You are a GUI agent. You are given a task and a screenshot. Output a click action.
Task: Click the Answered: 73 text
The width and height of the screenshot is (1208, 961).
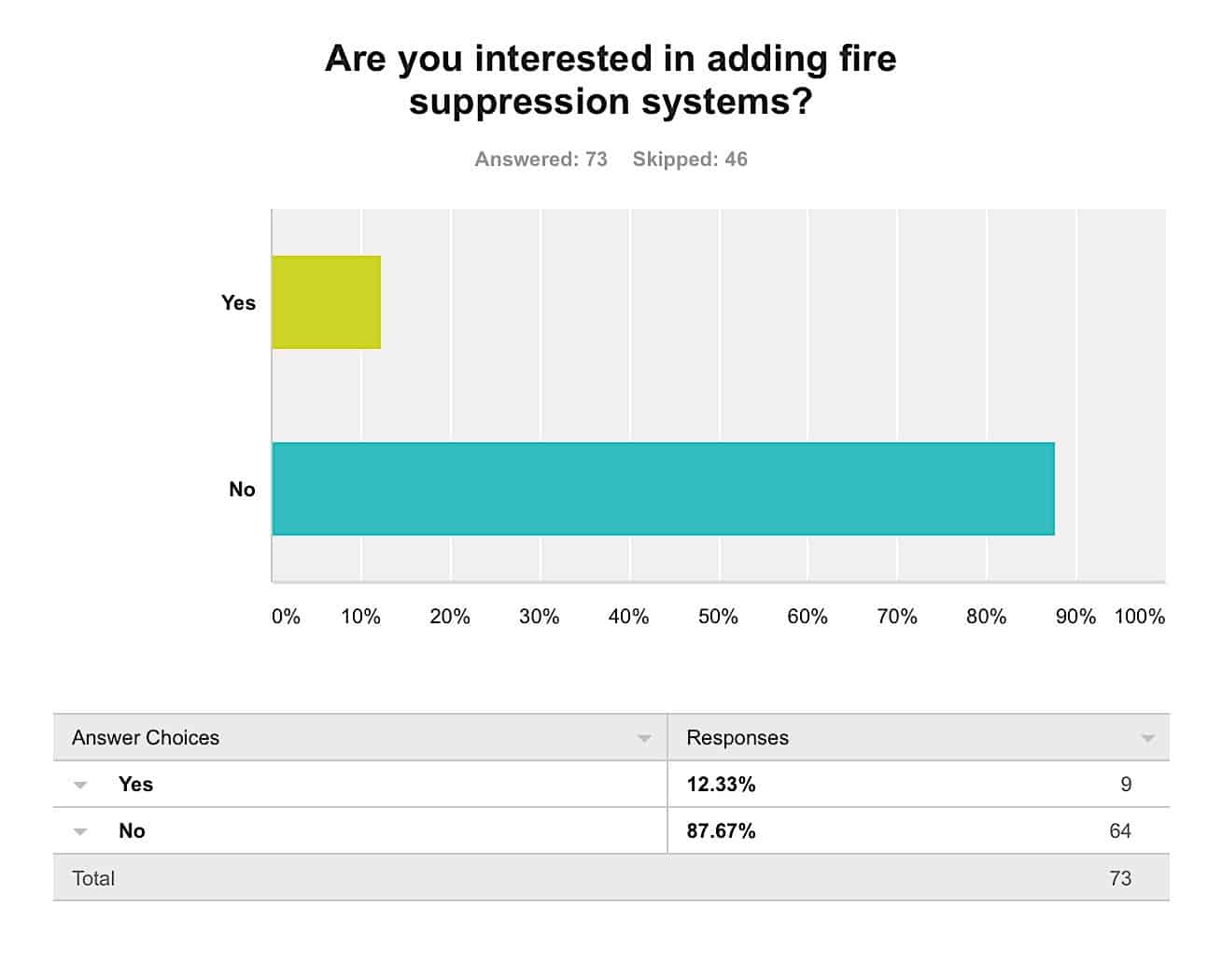point(541,160)
